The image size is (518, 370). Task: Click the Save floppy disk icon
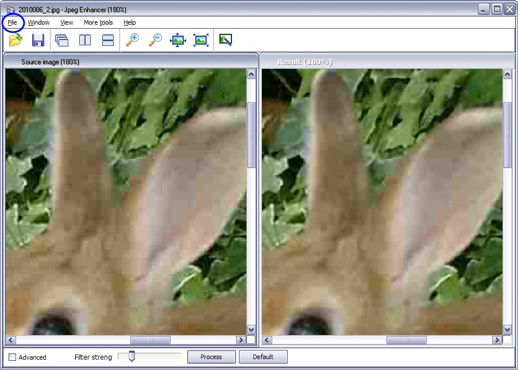coord(38,40)
